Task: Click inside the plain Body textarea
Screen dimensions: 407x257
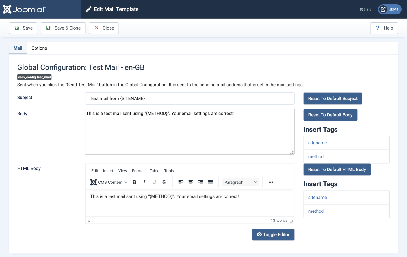Action: 190,132
